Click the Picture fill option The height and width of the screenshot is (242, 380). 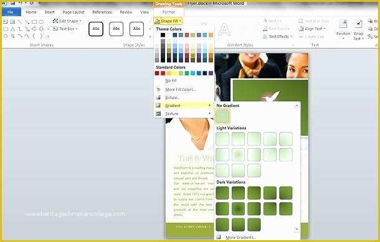pos(173,98)
